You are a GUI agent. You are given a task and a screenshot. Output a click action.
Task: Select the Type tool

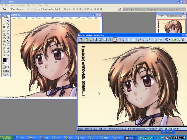(x=8, y=45)
